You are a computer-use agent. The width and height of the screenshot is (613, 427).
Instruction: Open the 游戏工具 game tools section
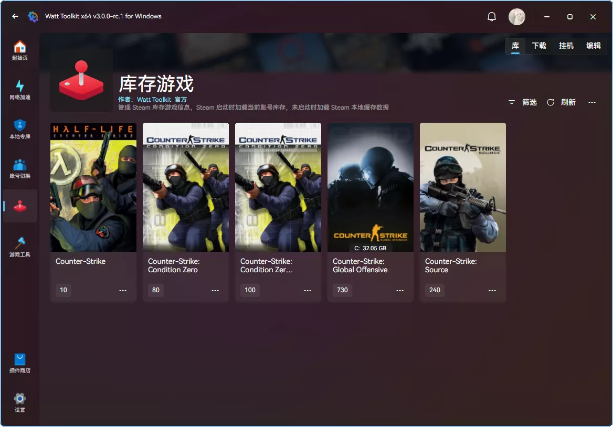[19, 245]
